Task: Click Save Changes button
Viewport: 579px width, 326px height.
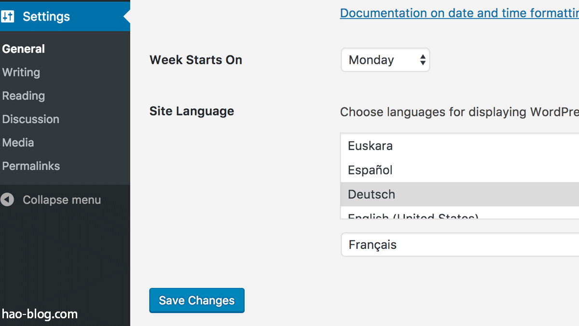Action: (x=197, y=300)
